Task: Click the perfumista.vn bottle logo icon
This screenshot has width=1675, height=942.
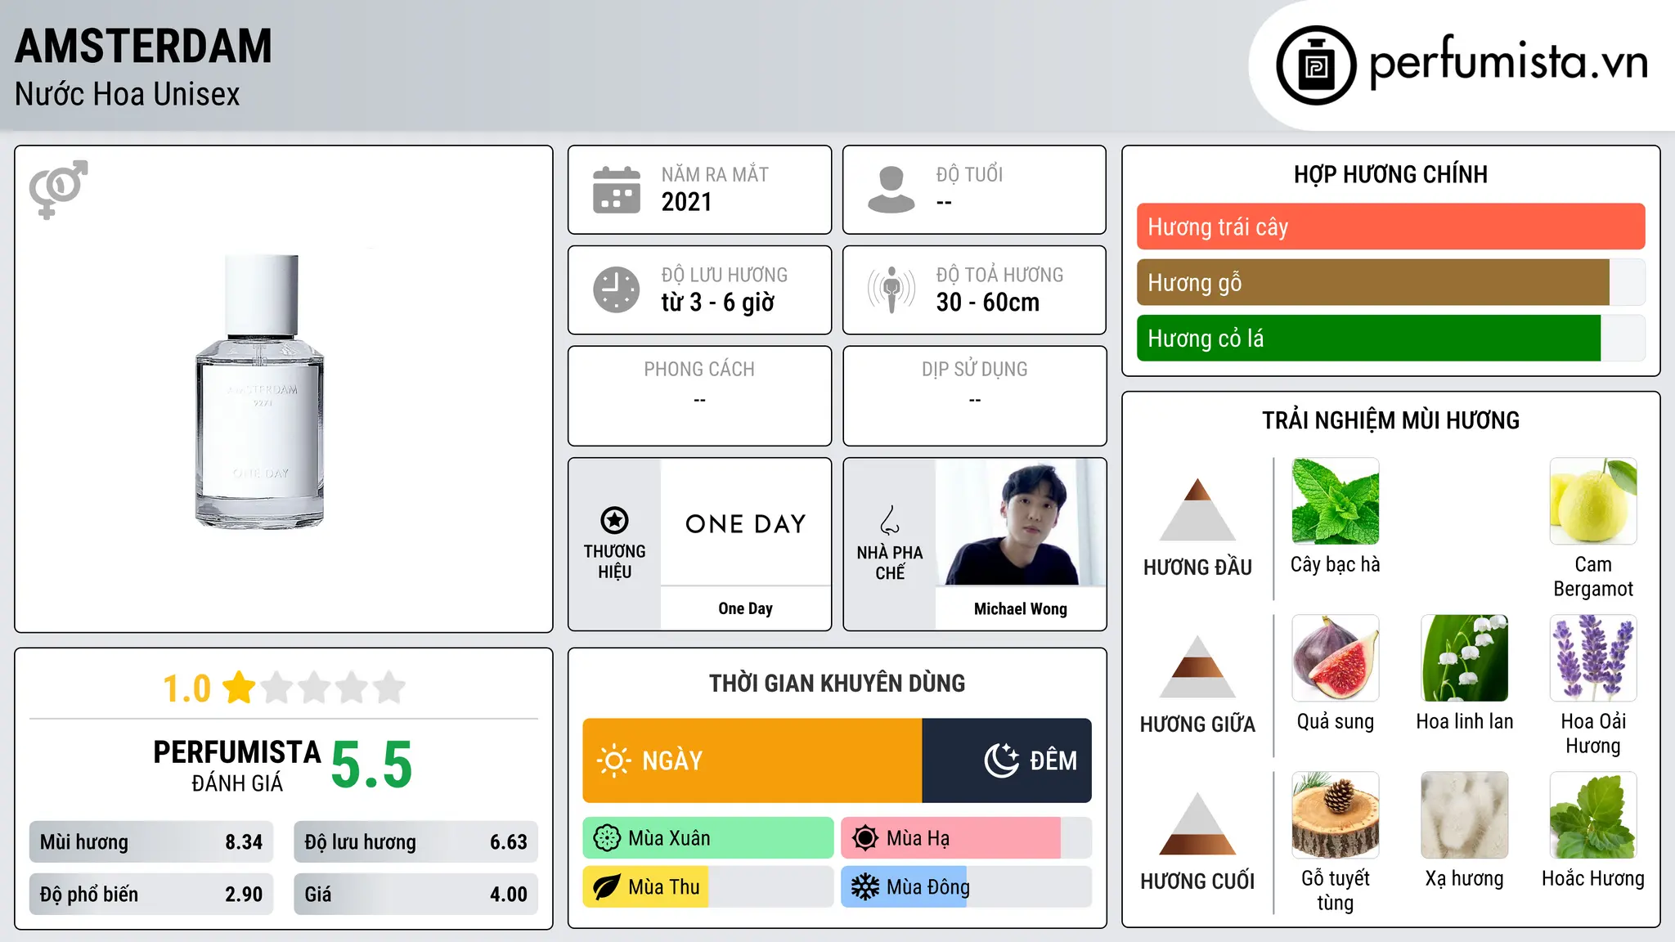Action: click(x=1316, y=65)
